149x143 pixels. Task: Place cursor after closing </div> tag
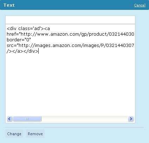tap(39, 51)
